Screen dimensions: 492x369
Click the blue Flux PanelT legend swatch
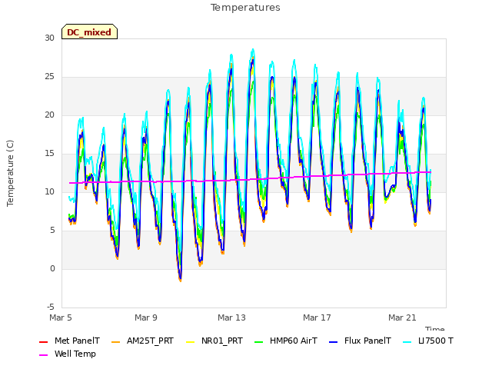pos(333,341)
